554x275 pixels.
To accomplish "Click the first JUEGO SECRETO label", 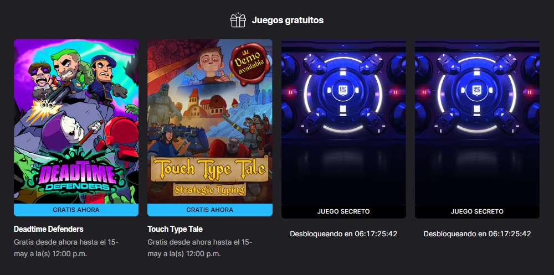I will pyautogui.click(x=343, y=211).
